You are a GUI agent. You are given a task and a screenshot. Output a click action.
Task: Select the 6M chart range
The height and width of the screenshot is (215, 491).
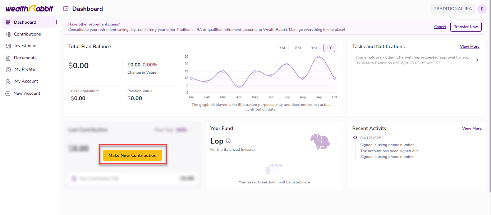[x=298, y=48]
